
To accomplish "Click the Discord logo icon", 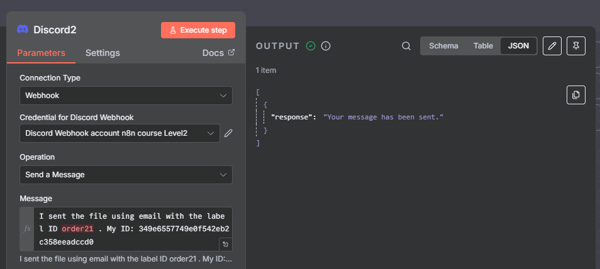I will tap(23, 30).
